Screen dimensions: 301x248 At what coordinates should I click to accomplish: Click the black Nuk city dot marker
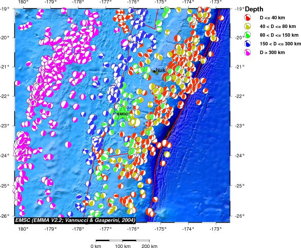[x=154, y=71]
